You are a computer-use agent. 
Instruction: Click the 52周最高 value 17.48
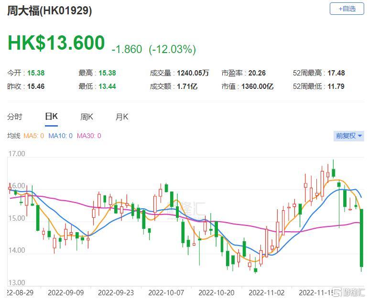336,73
